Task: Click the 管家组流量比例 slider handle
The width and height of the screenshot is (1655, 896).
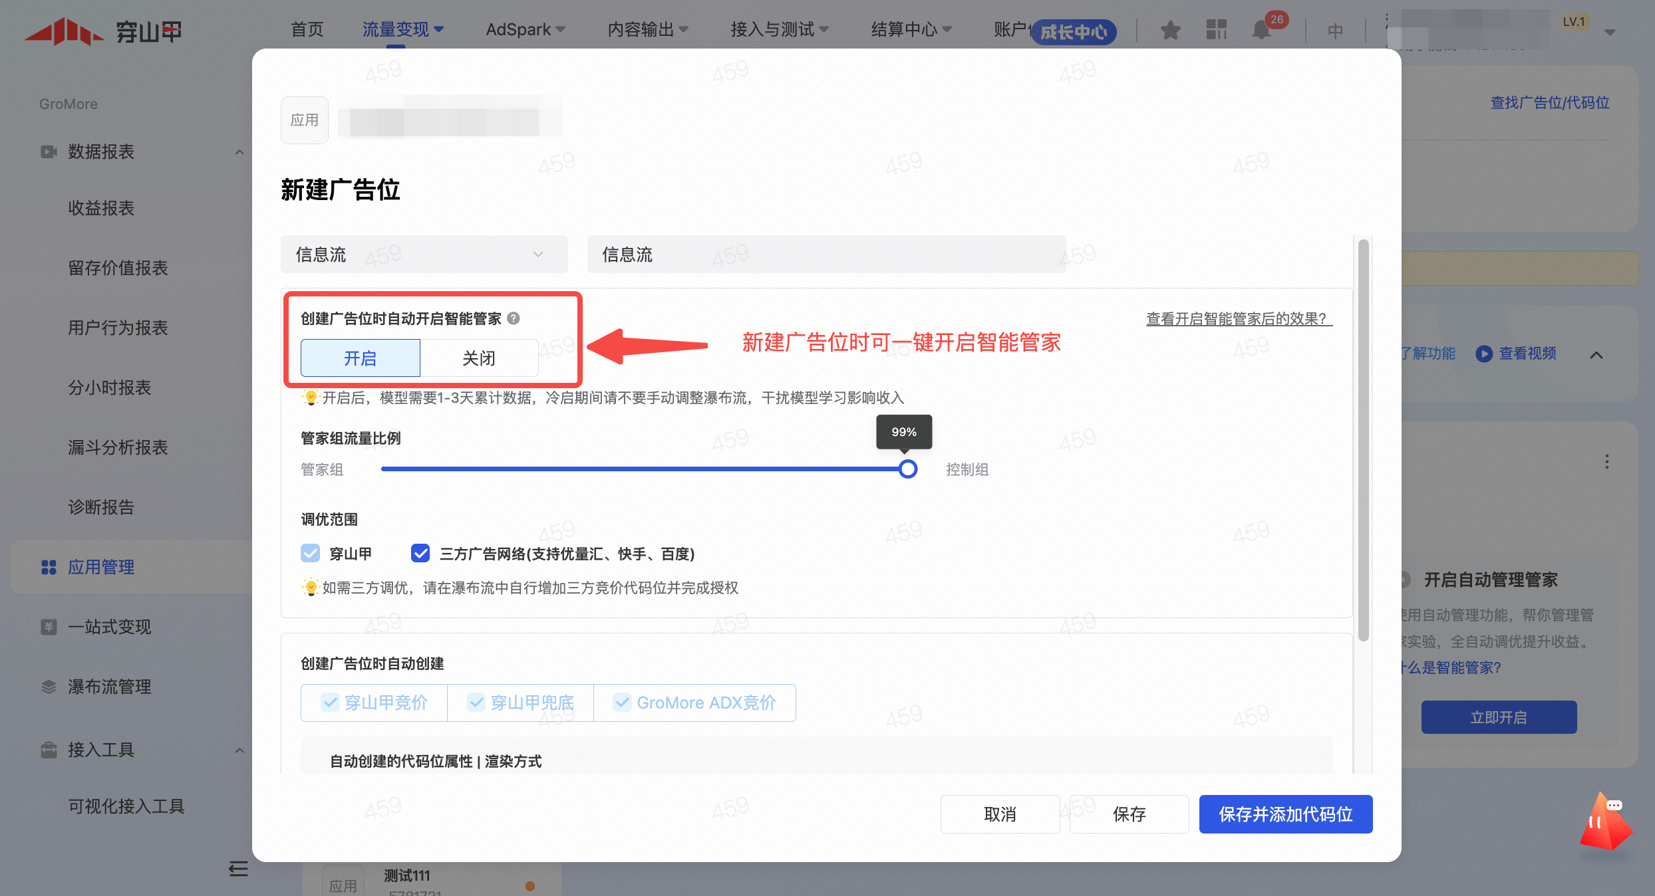Action: (x=907, y=469)
